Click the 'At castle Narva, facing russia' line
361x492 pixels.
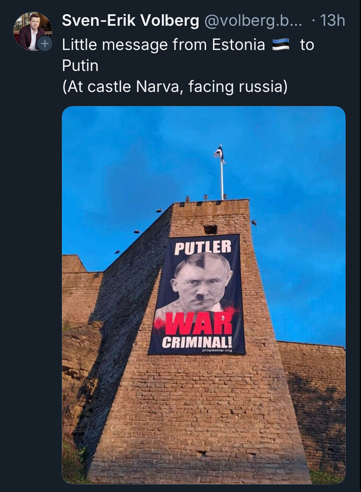click(175, 86)
